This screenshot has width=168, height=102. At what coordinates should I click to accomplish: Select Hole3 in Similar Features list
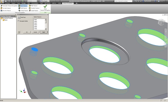pos(36,23)
